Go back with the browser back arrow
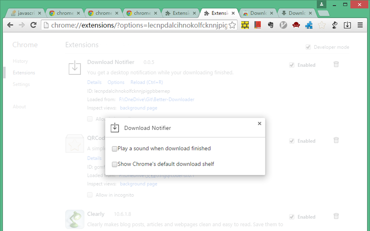 [10, 25]
